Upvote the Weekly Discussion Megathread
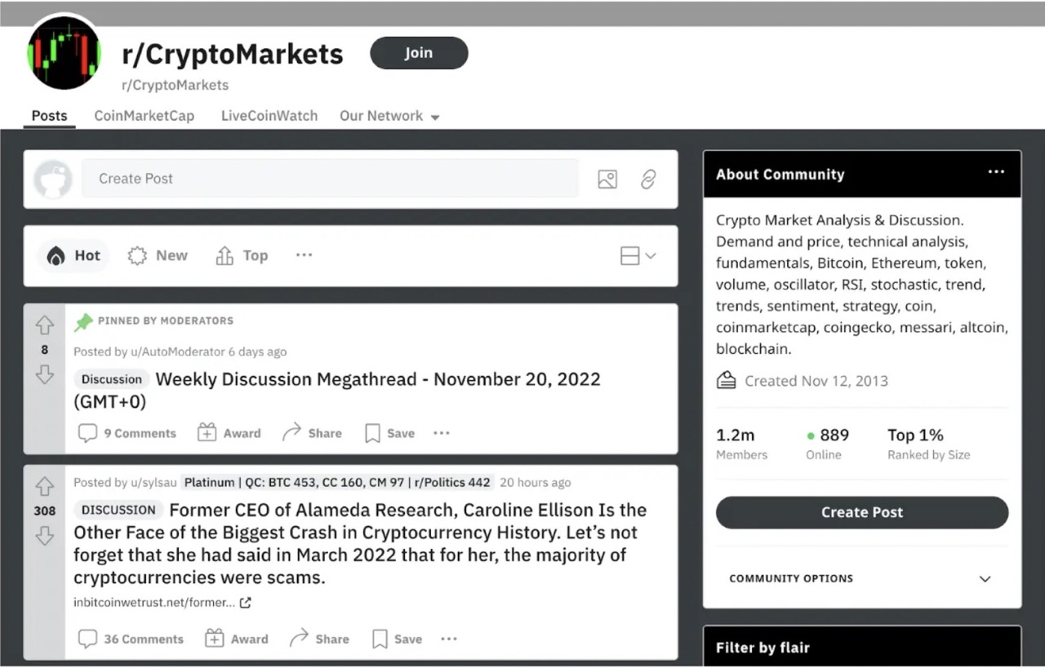 (x=44, y=325)
